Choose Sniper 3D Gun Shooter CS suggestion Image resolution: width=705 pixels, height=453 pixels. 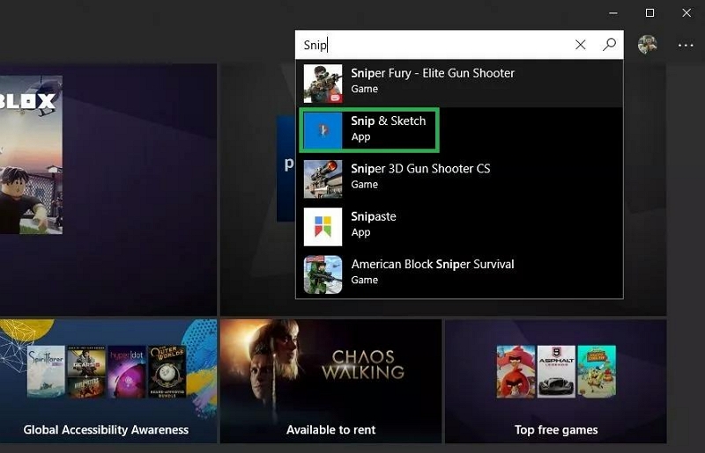point(459,179)
